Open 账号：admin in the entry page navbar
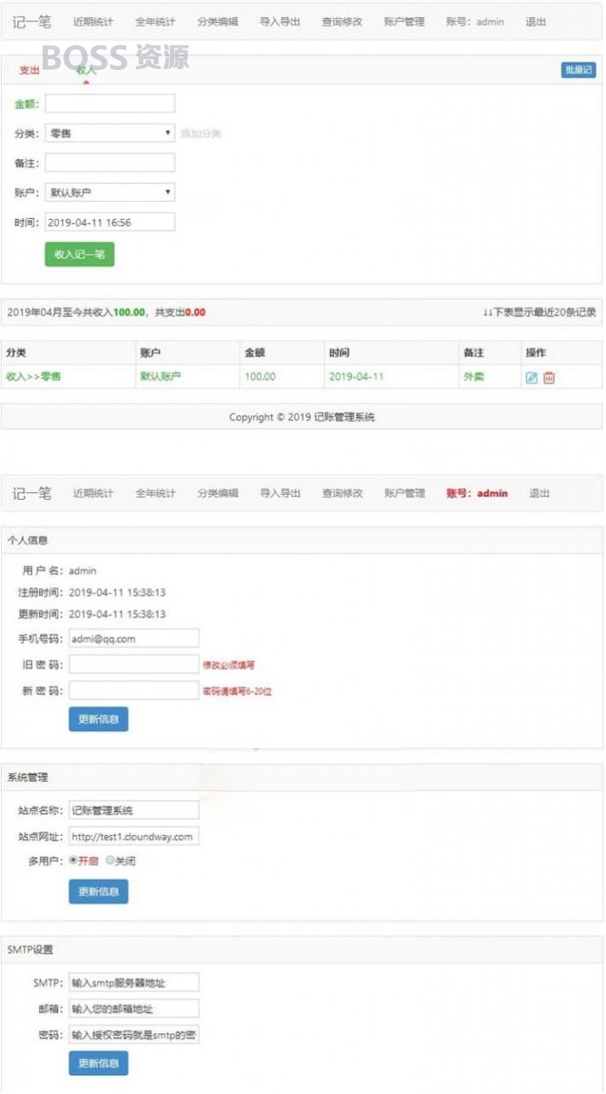Viewport: 606px width, 1094px height. point(475,21)
